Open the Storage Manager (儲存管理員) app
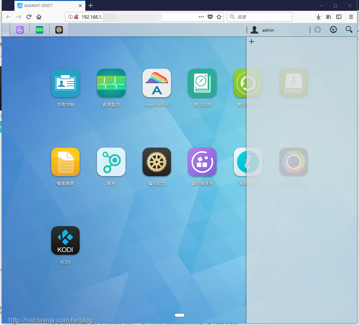 pos(202,162)
